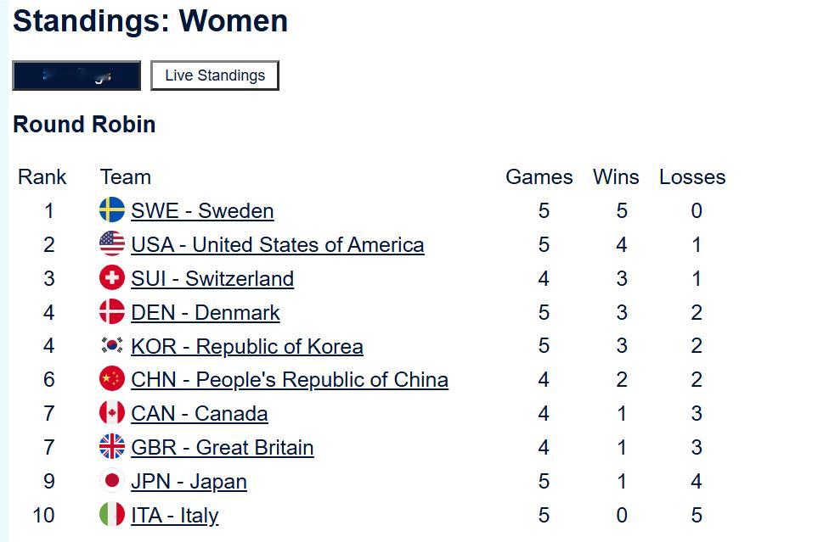Click the China flag icon

click(x=112, y=379)
